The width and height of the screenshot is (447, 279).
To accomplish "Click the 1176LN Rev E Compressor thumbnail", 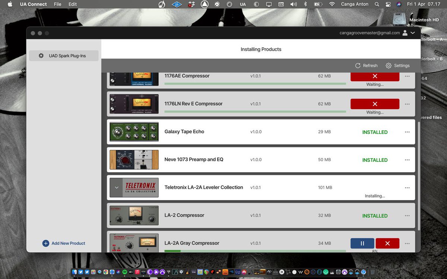I will 134,104.
